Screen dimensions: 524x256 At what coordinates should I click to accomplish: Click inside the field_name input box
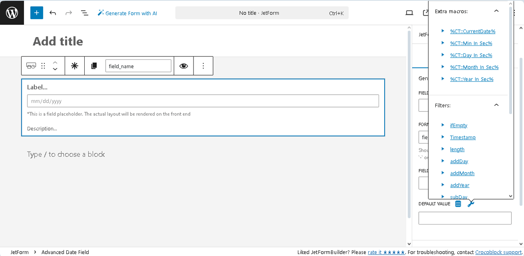pyautogui.click(x=138, y=66)
